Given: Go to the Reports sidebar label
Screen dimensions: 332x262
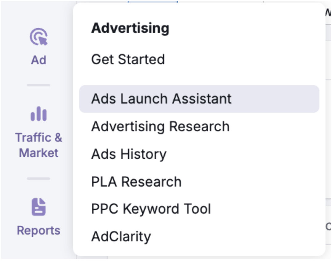Looking at the screenshot, I should click(x=39, y=230).
